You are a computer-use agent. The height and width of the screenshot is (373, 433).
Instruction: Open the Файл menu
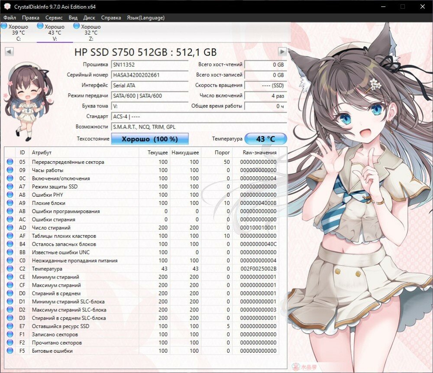(x=10, y=18)
